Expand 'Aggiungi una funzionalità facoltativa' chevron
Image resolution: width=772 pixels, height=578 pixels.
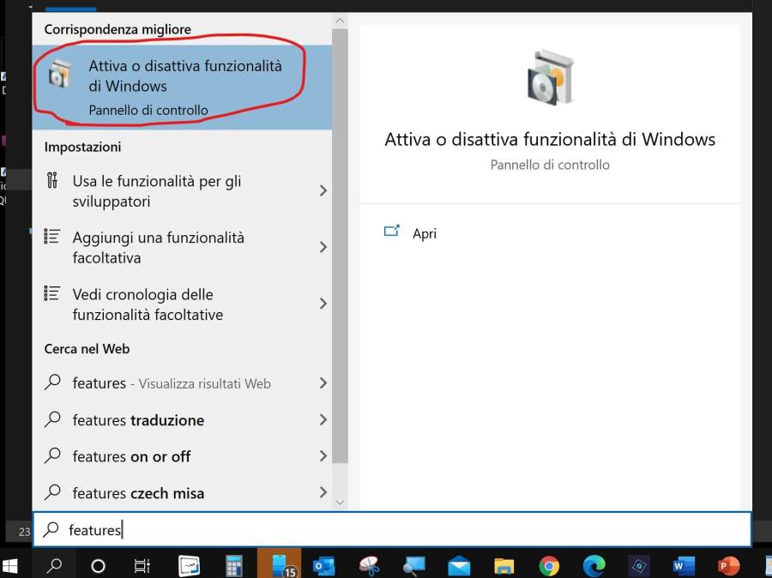tap(323, 247)
